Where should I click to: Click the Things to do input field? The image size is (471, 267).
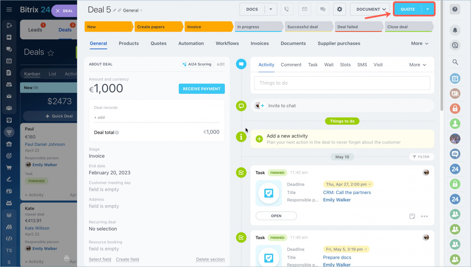tap(342, 83)
